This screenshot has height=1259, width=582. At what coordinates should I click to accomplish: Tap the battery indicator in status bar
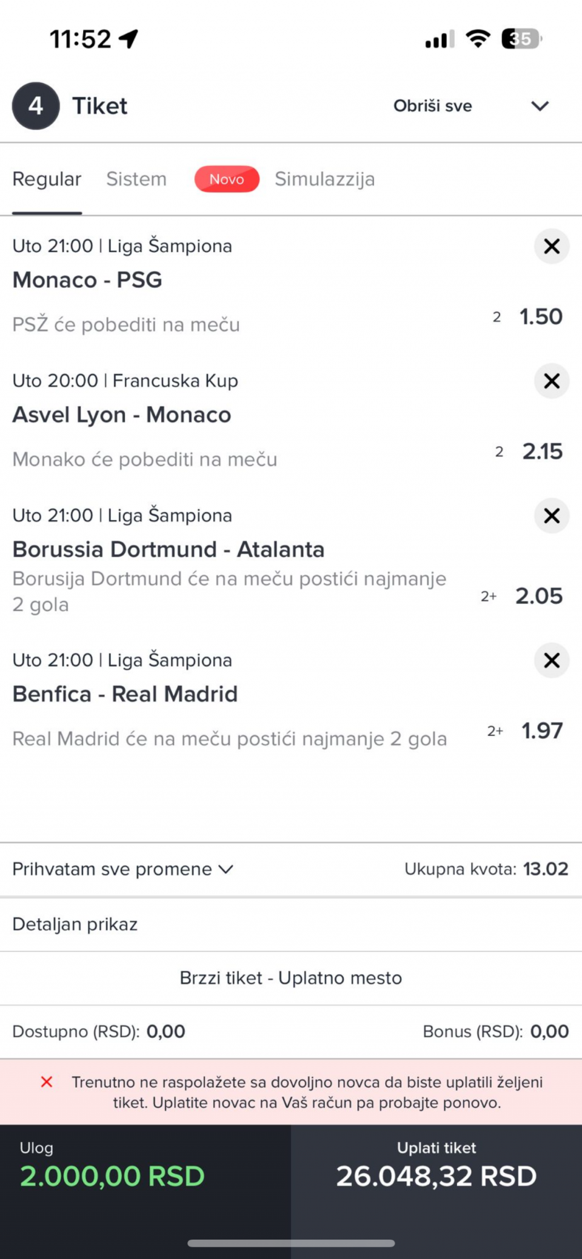coord(521,39)
